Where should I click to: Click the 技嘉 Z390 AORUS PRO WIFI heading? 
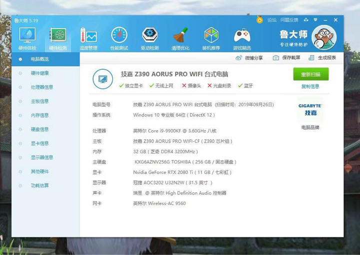click(174, 74)
